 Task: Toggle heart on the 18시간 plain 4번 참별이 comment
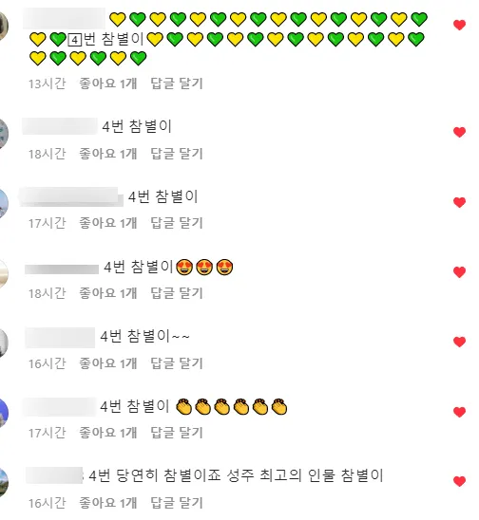tap(459, 132)
